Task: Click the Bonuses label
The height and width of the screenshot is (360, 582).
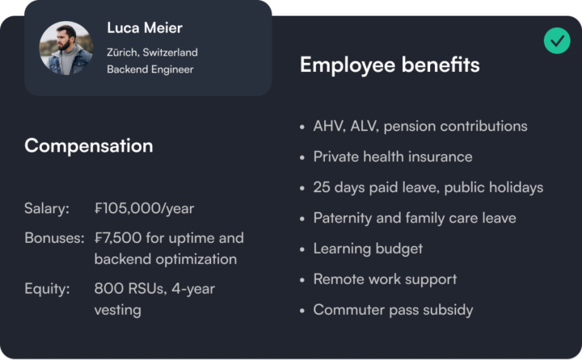Action: click(x=55, y=238)
